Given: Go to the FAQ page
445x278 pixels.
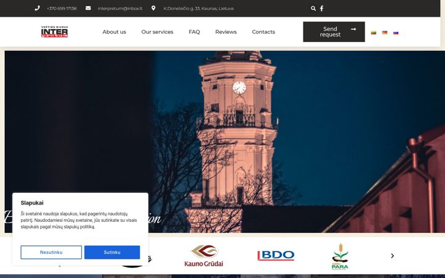Looking at the screenshot, I should [x=194, y=32].
